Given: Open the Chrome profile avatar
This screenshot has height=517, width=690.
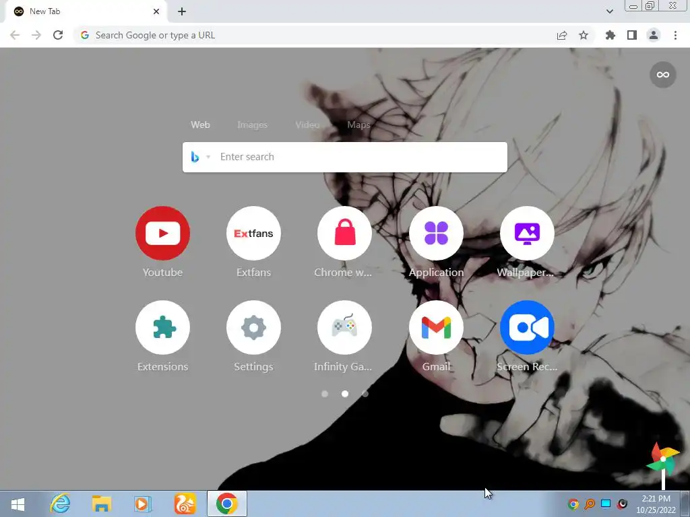Looking at the screenshot, I should tap(654, 35).
